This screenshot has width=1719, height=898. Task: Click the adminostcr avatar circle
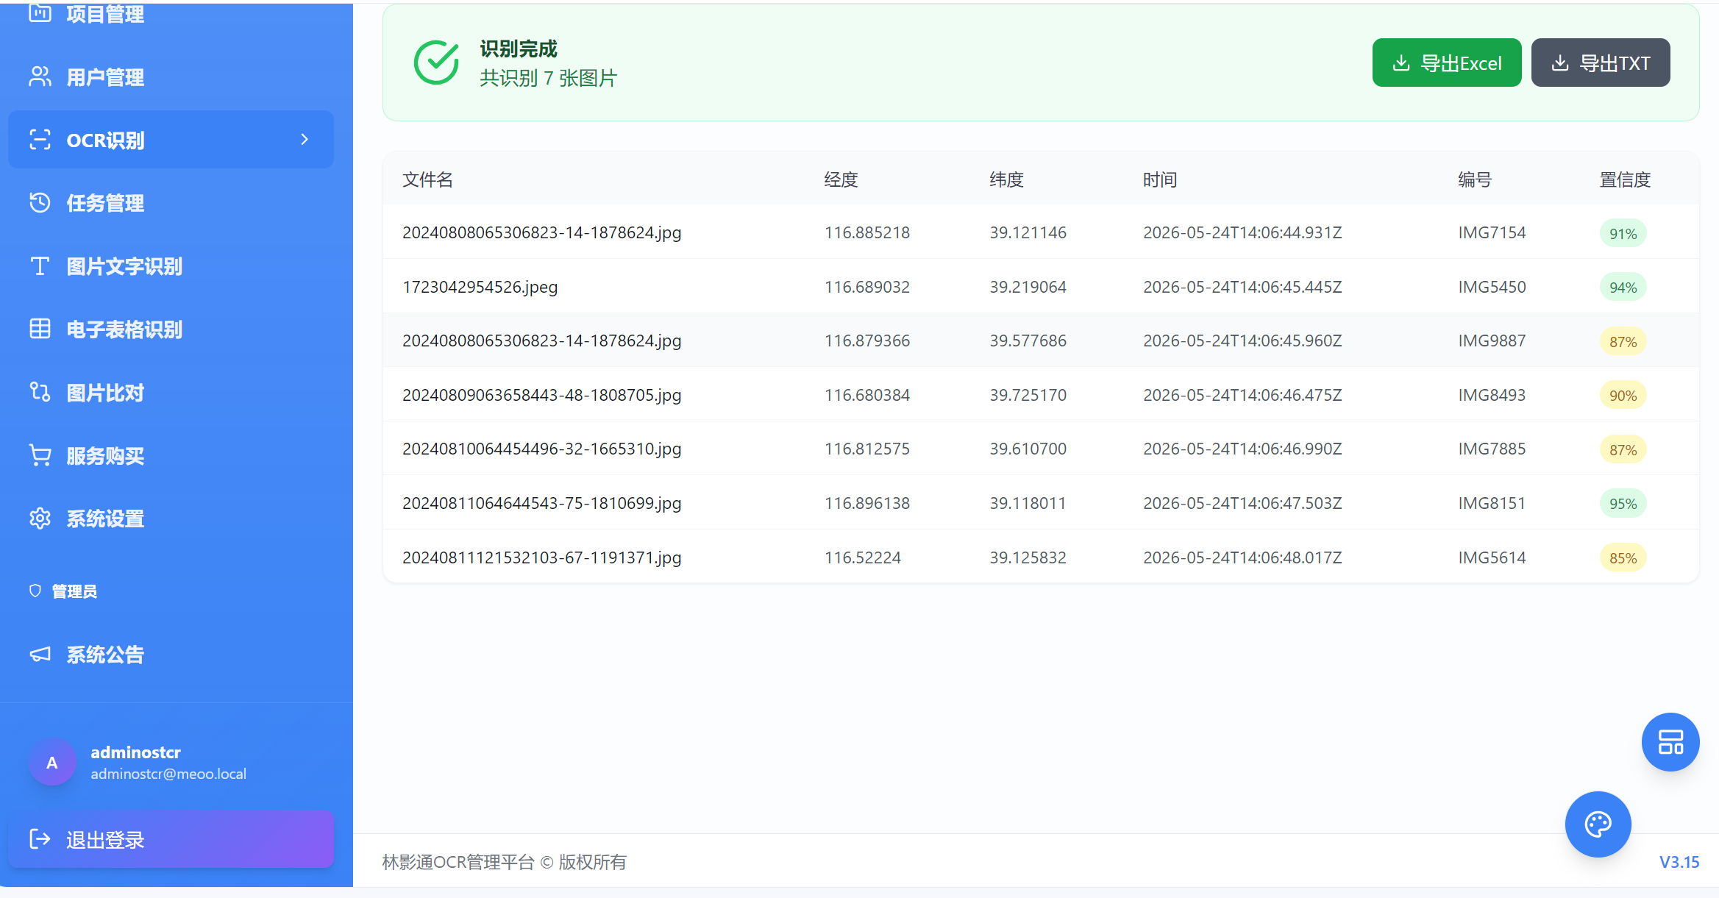click(52, 763)
